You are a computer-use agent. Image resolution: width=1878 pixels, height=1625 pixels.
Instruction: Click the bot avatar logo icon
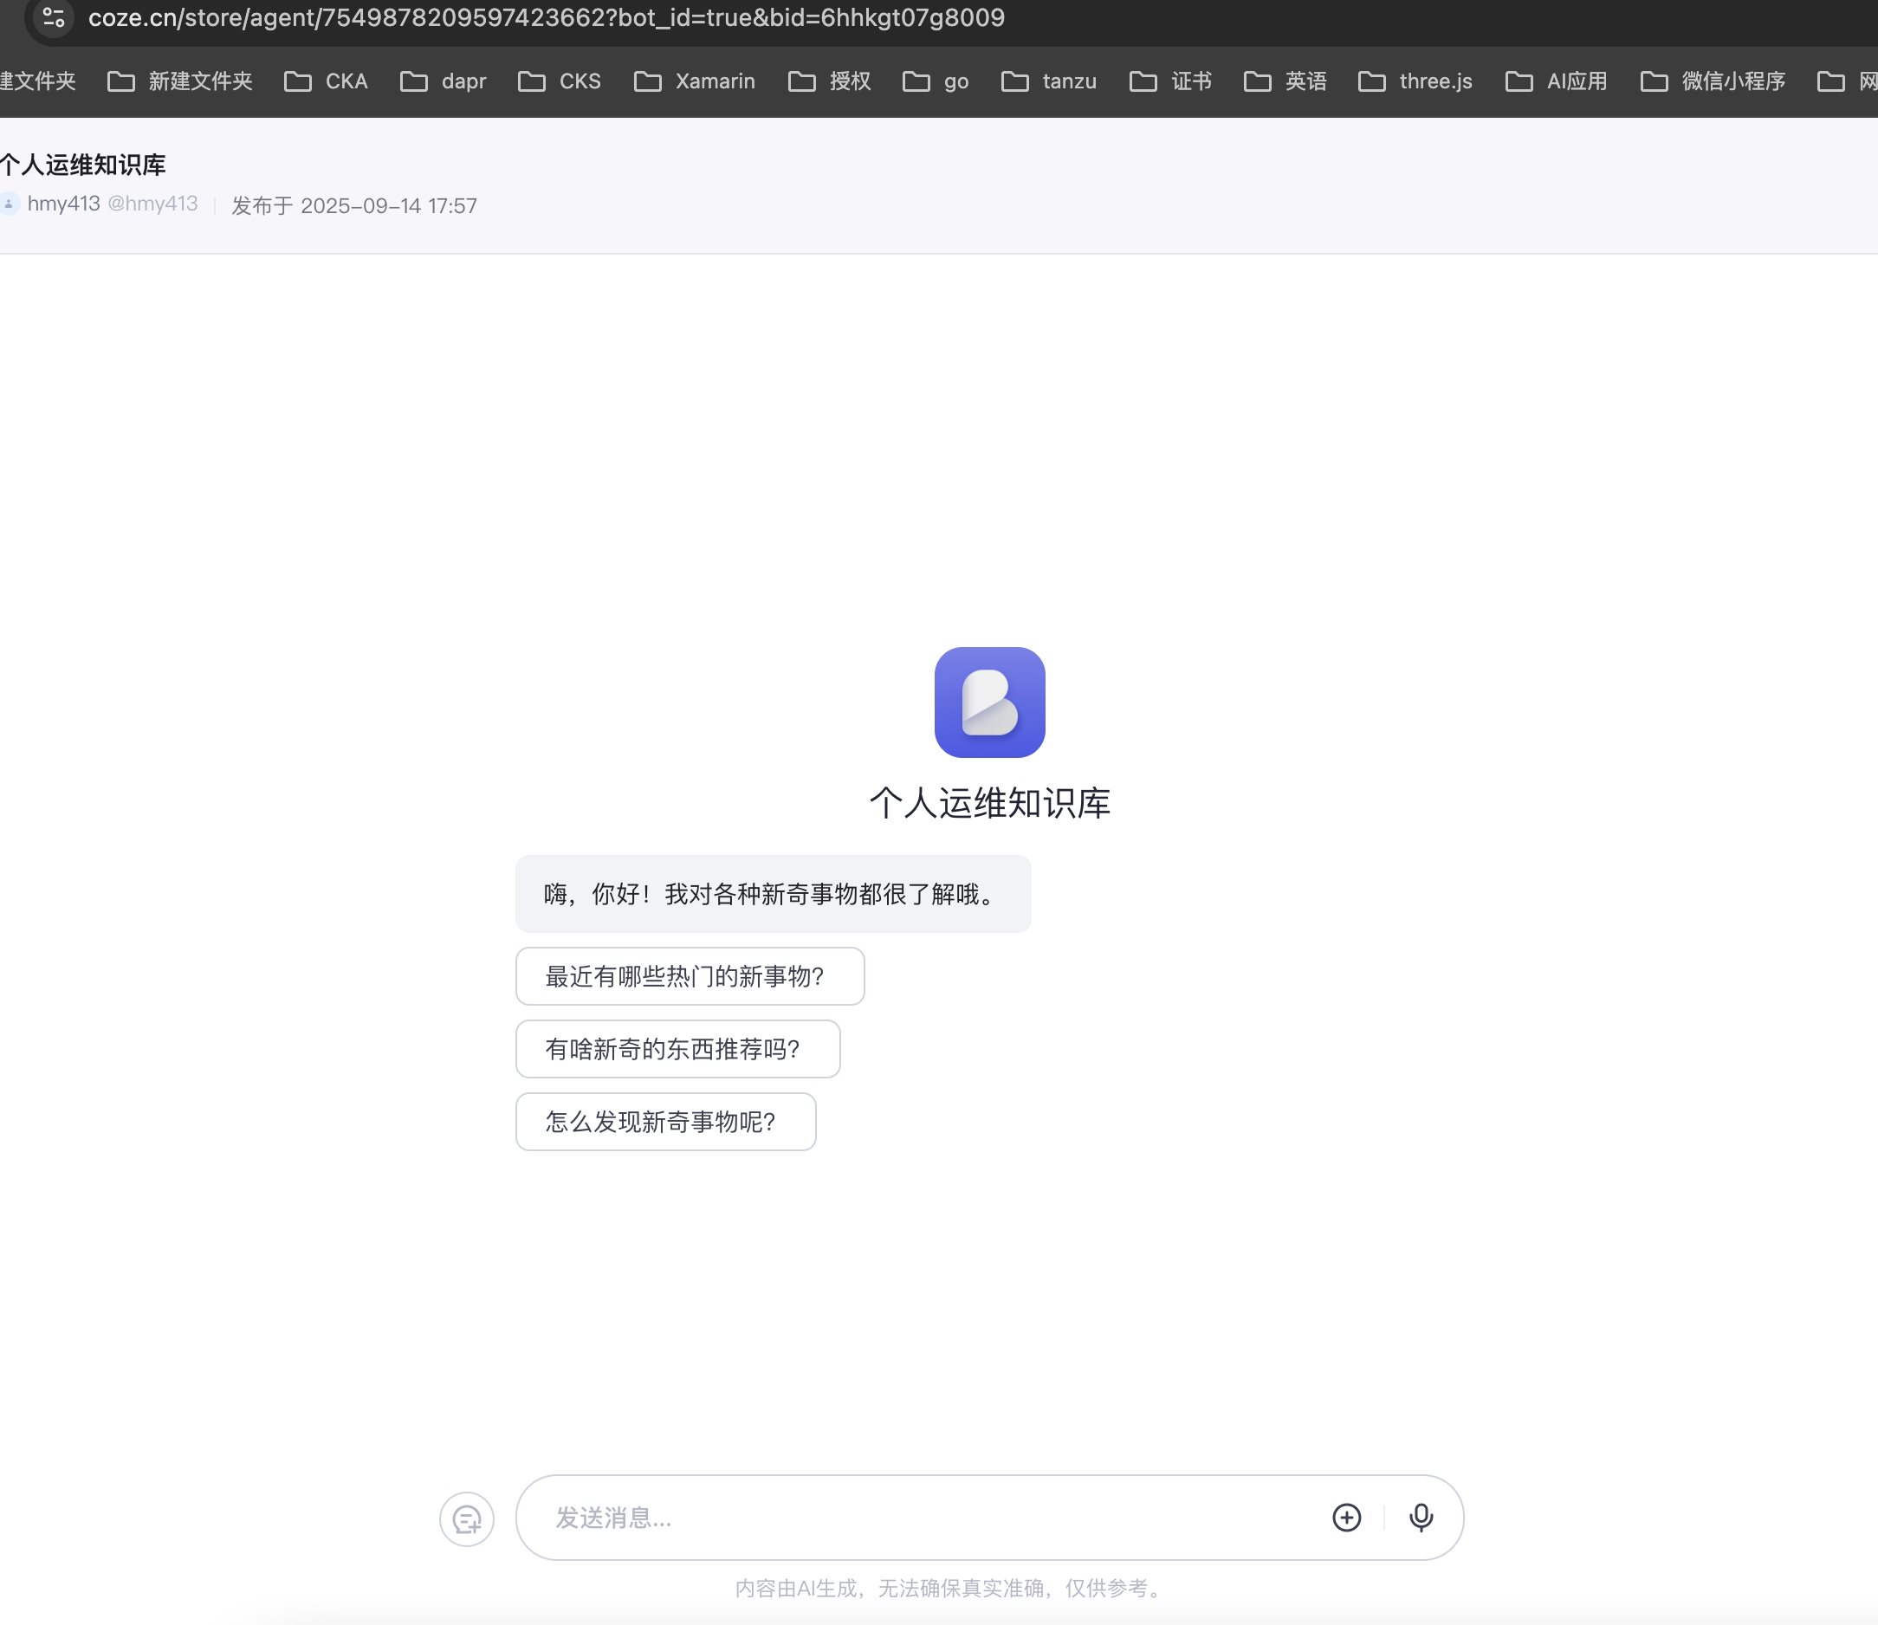pyautogui.click(x=989, y=702)
